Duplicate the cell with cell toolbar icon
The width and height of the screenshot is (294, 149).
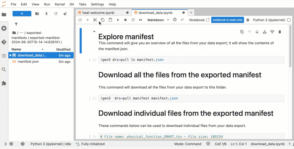242,32
